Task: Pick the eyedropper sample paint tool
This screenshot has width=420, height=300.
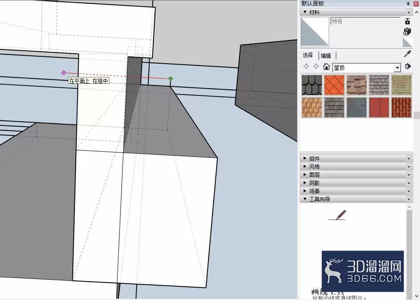Action: click(x=407, y=54)
